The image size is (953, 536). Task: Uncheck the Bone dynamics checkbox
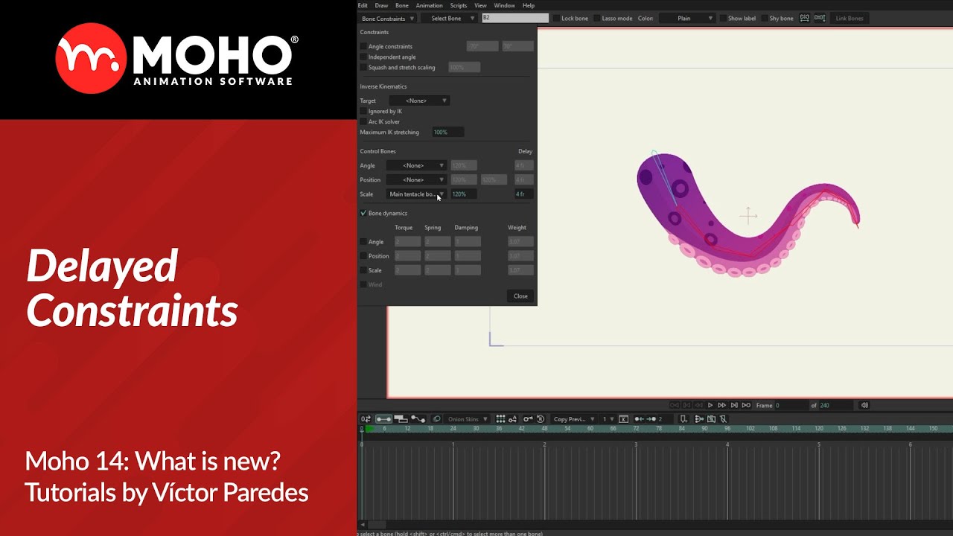363,213
